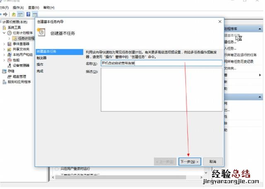The width and height of the screenshot is (265, 189).
Task: Click the 设备管理器 icon in the tree
Action: [x=10, y=65]
